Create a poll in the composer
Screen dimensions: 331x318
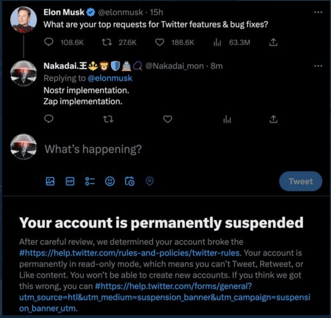pyautogui.click(x=90, y=181)
